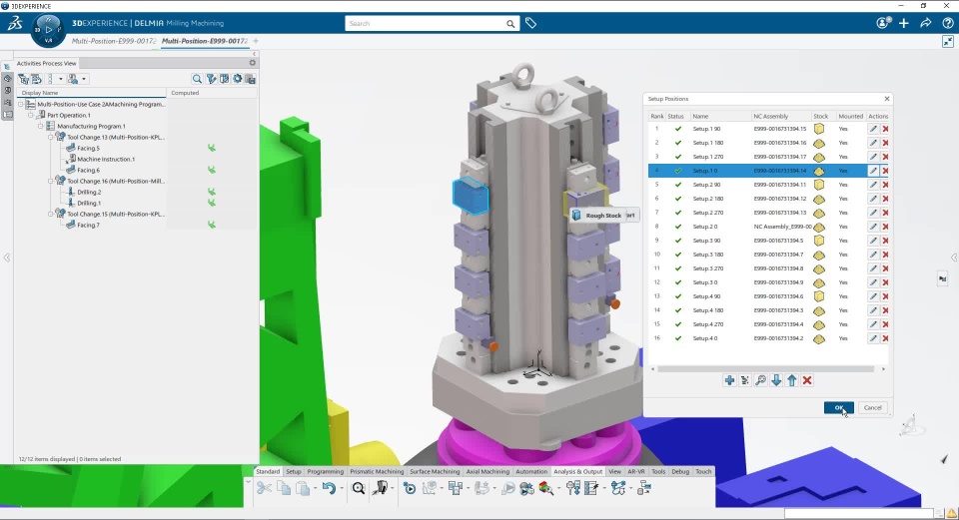The image size is (959, 520).
Task: Click the filter icon in the Activities Process View
Action: [x=211, y=79]
